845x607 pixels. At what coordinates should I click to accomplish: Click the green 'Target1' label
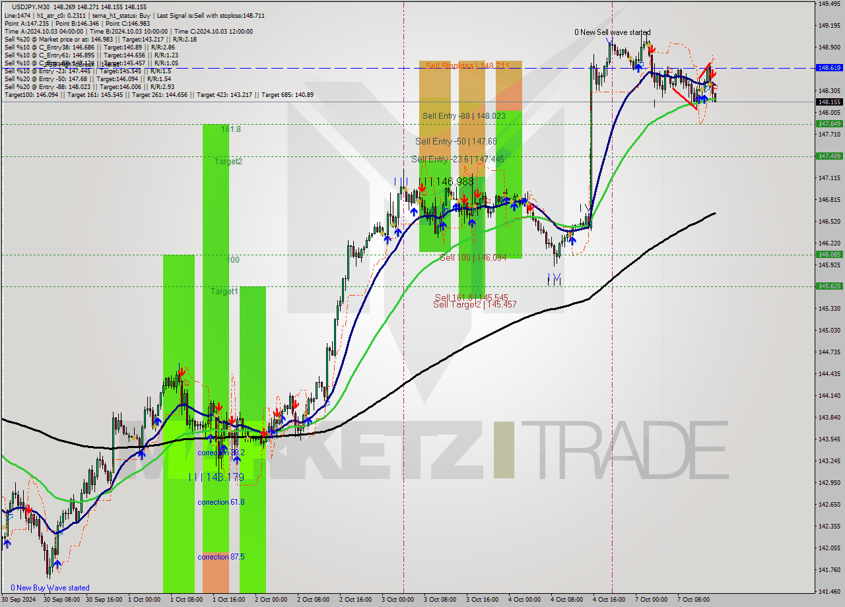224,291
